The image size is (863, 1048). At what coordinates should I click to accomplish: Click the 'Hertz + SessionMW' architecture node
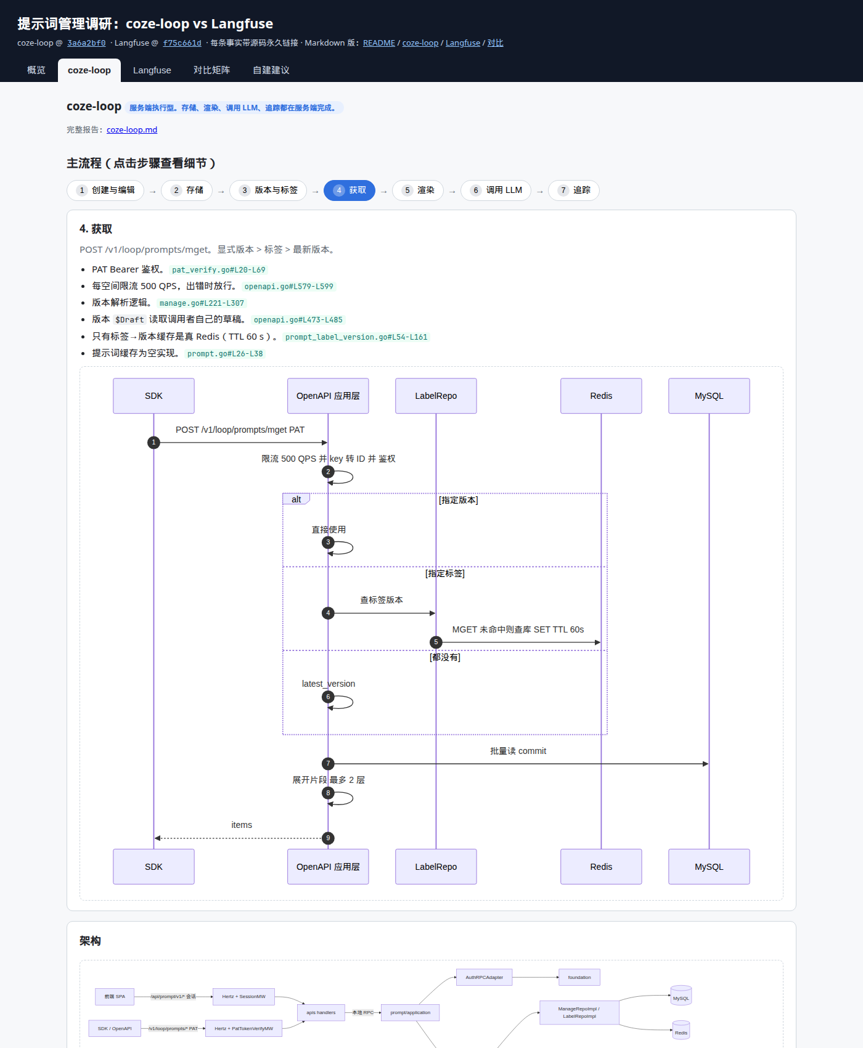[x=243, y=996]
